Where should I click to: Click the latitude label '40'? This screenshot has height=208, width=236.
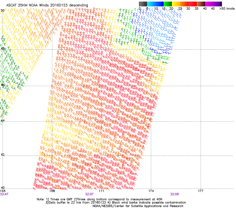(3, 188)
